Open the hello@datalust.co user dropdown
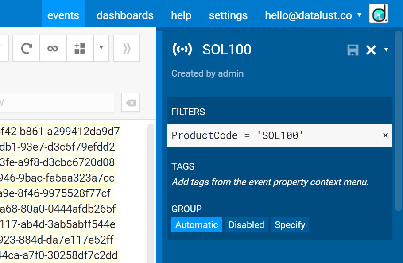Screen dimensions: 403x263 pos(313,15)
